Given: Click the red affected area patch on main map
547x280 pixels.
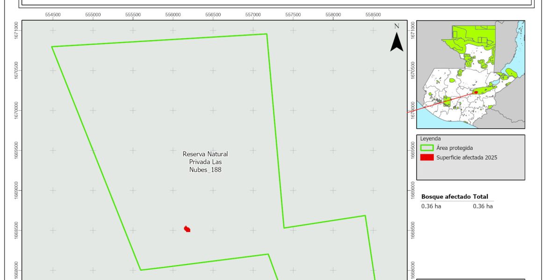Looking at the screenshot, I should (187, 229).
